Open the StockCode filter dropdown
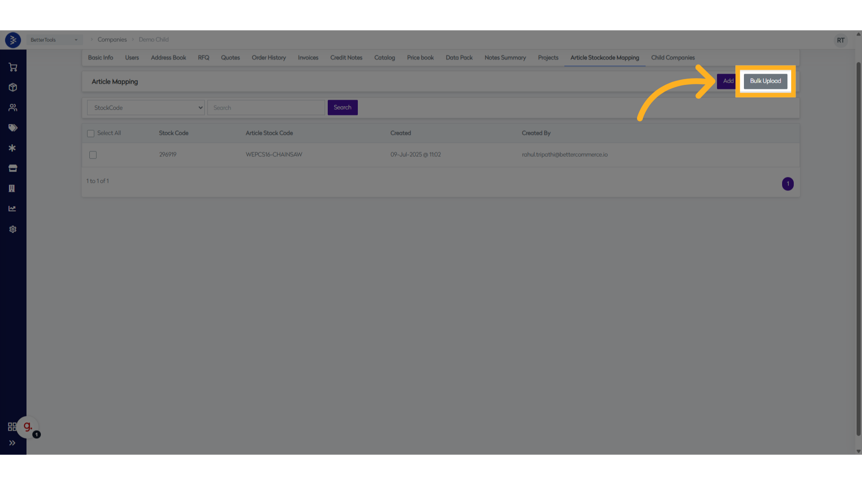This screenshot has height=485, width=862. pos(146,108)
